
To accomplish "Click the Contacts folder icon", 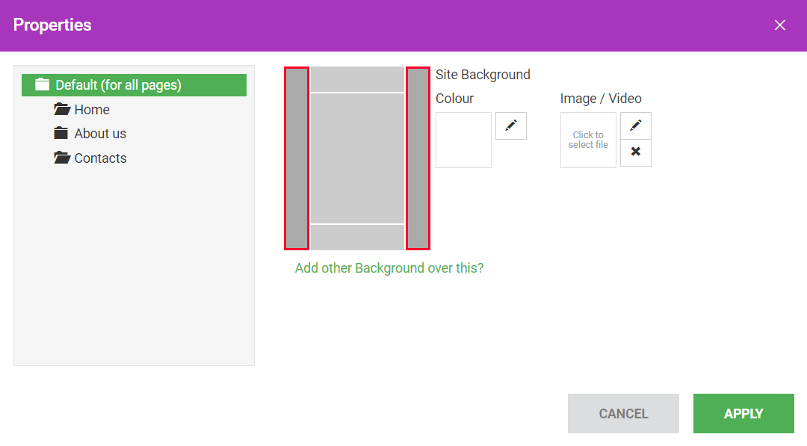I will pos(62,158).
